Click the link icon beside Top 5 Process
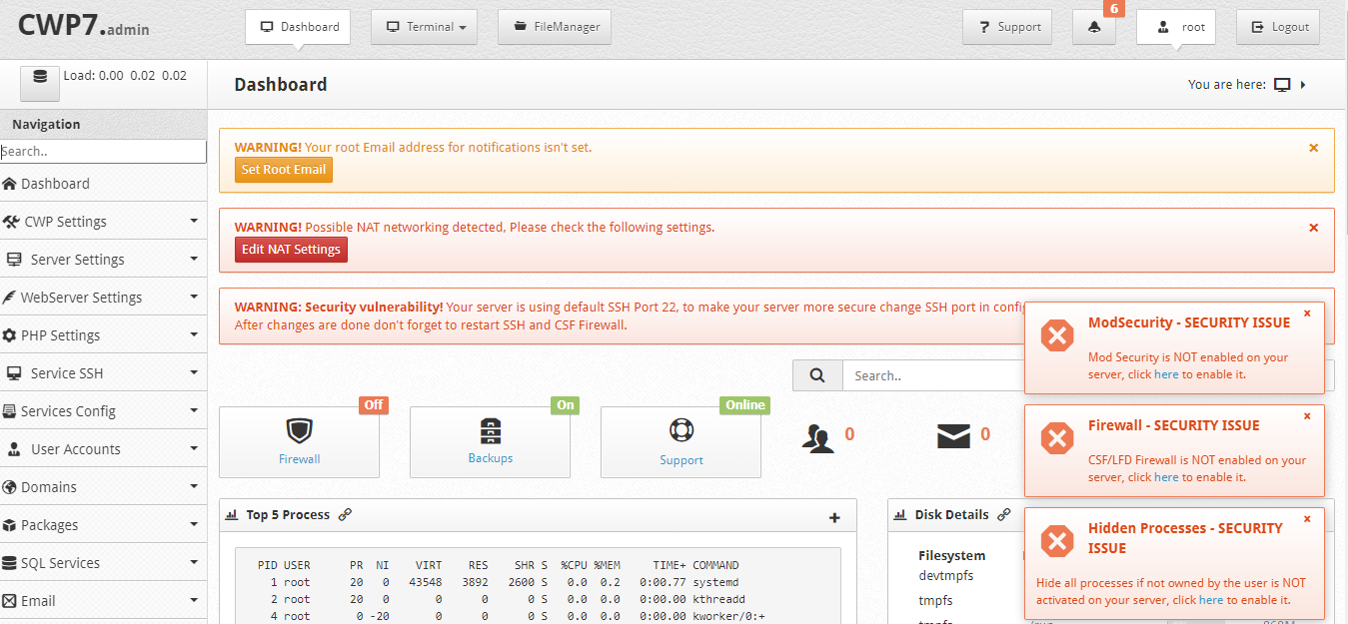 tap(345, 515)
